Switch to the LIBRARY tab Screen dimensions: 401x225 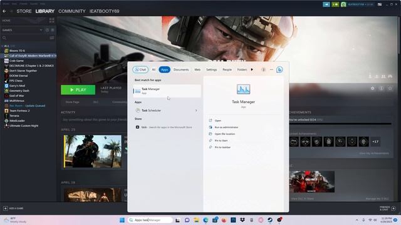click(45, 11)
